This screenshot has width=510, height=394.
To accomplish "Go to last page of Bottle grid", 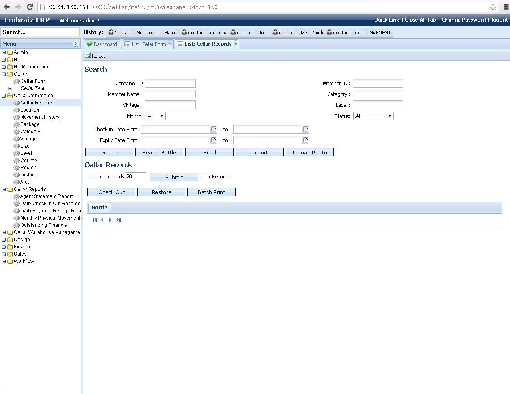I will point(119,220).
